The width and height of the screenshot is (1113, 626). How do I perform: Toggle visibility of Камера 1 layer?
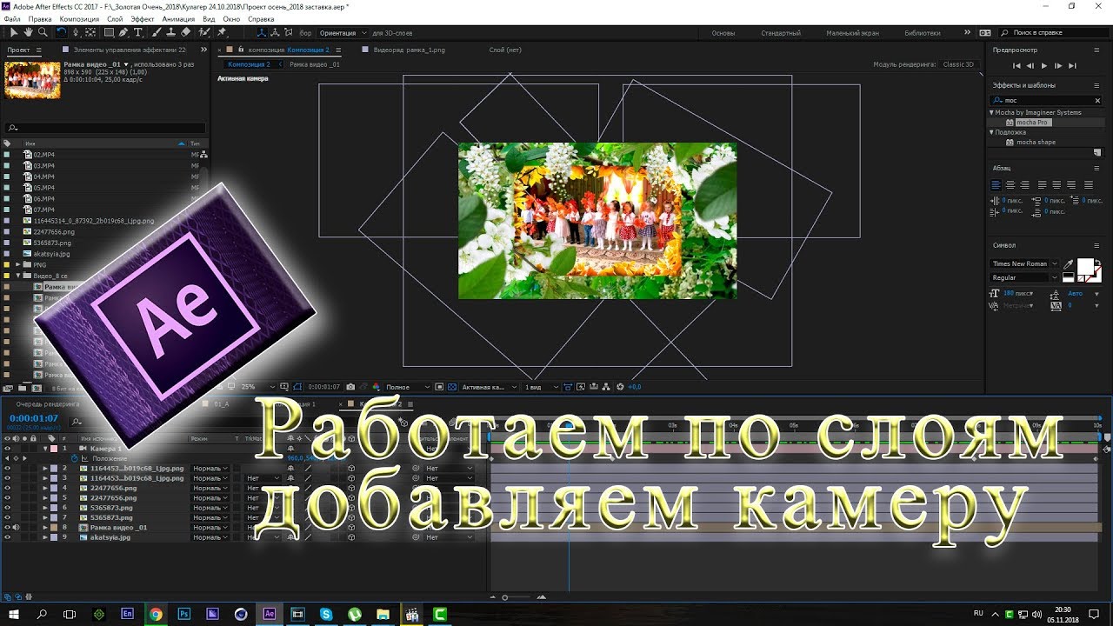coord(7,449)
